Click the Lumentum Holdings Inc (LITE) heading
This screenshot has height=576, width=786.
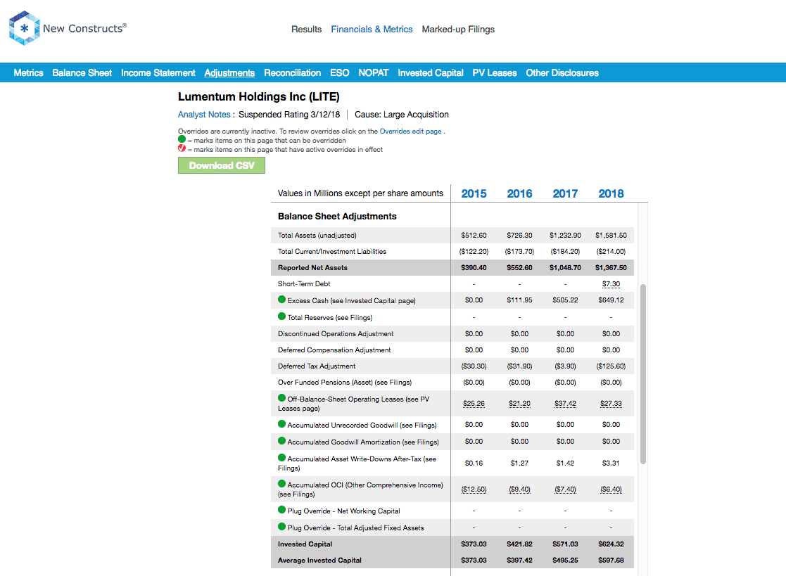coord(259,96)
